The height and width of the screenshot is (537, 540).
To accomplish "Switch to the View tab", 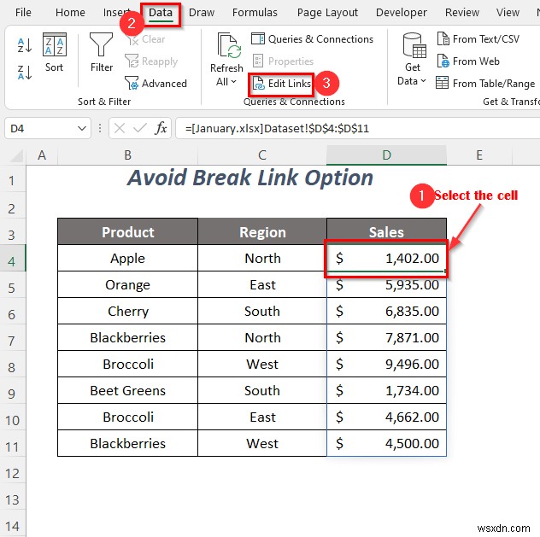I will pyautogui.click(x=508, y=13).
